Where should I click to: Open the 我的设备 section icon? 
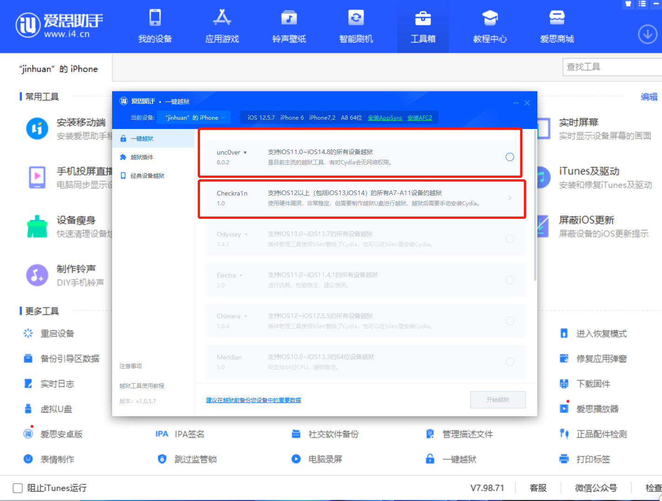(x=155, y=18)
